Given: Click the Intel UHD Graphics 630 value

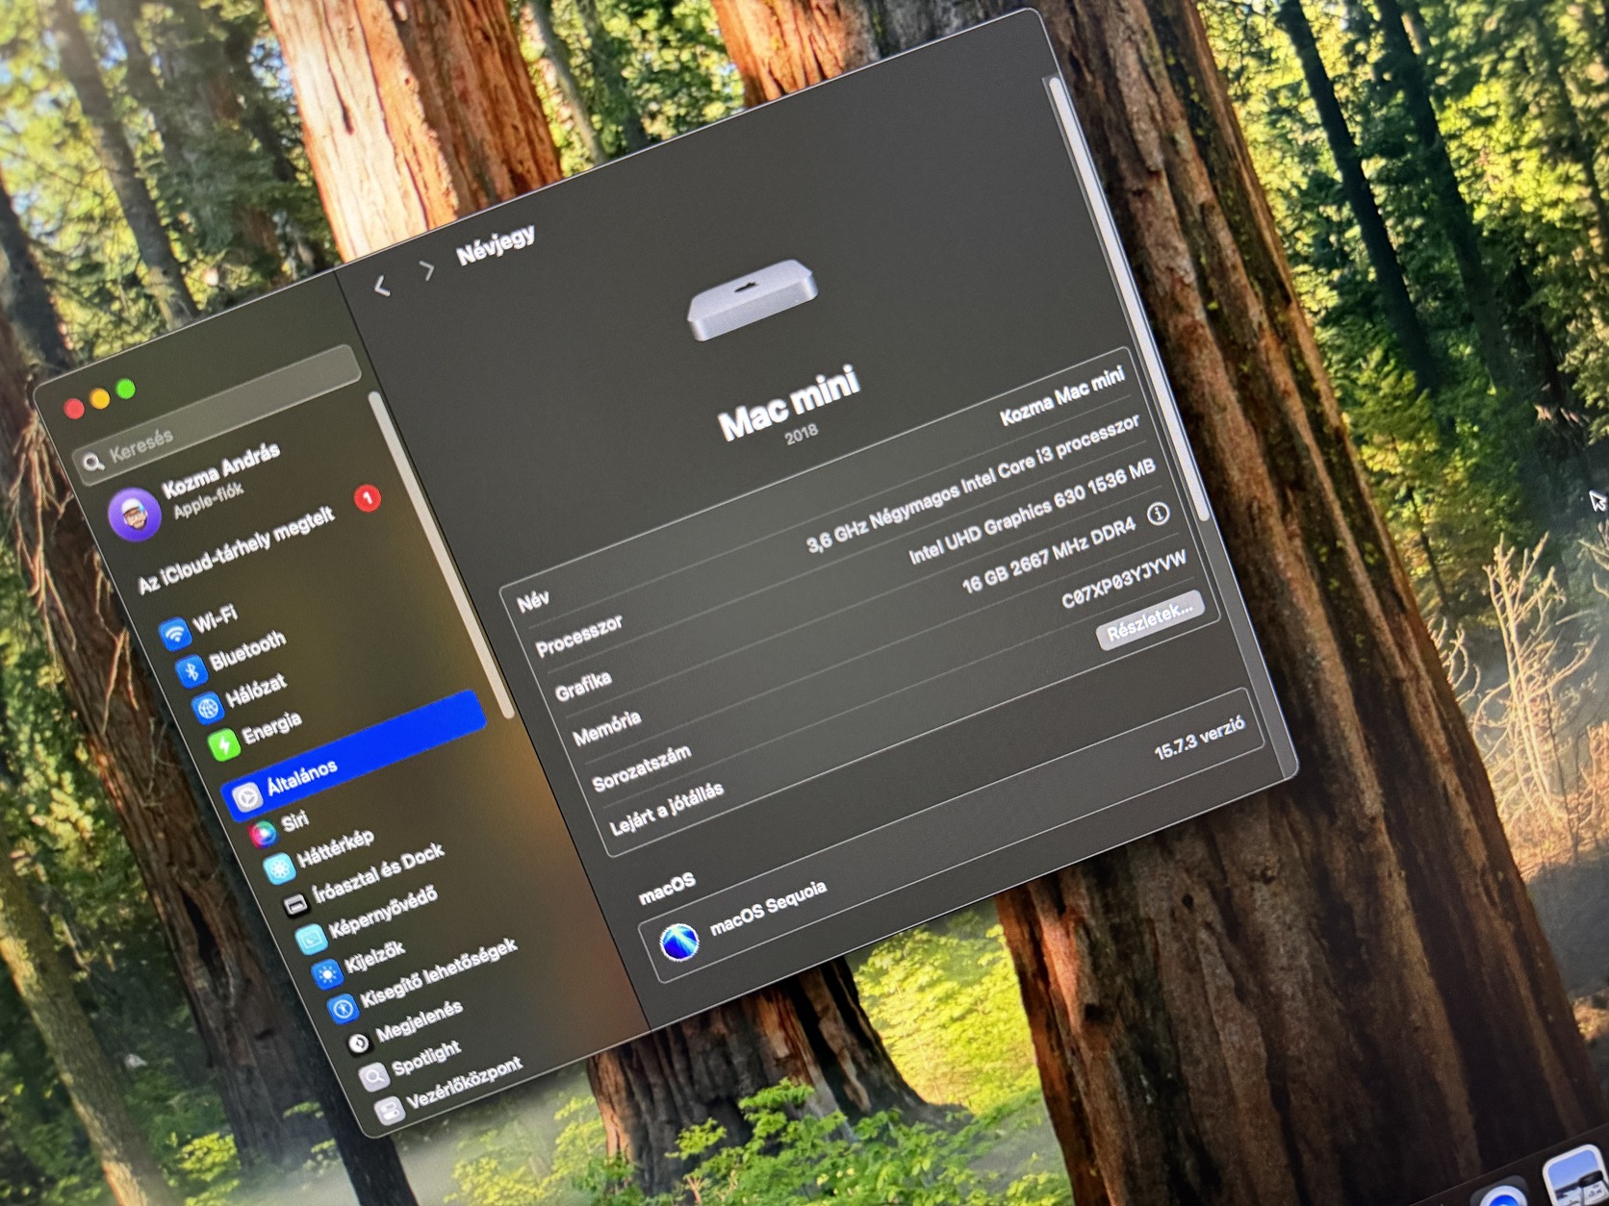Looking at the screenshot, I should (x=1032, y=512).
